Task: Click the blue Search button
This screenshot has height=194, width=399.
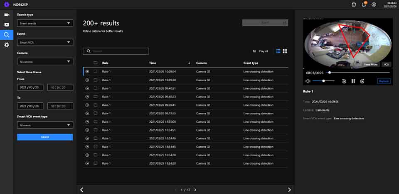Action: click(x=45, y=137)
